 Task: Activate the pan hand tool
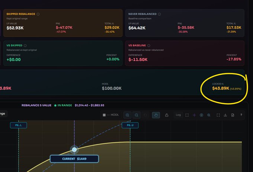click(x=156, y=115)
